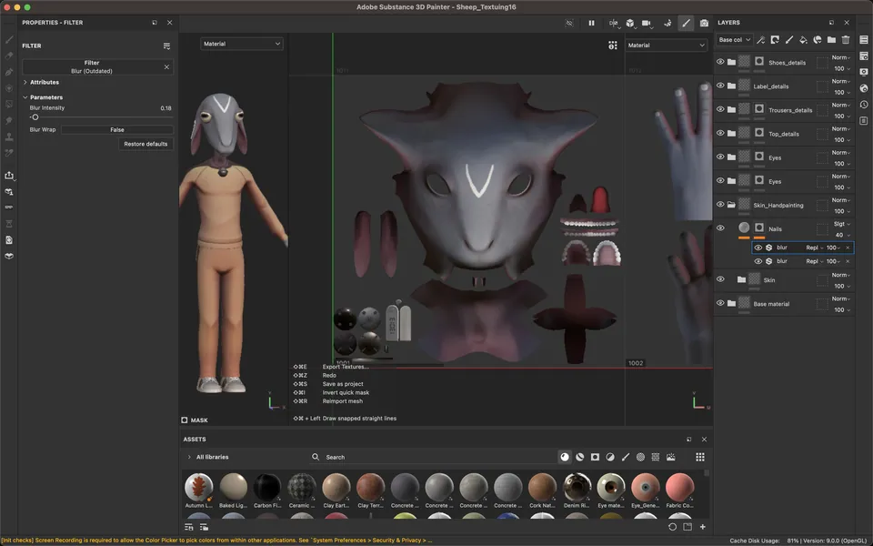Select the Top_details layer name
The height and width of the screenshot is (546, 873).
783,134
